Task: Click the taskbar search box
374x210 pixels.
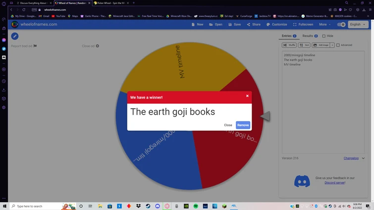Action: click(43, 206)
